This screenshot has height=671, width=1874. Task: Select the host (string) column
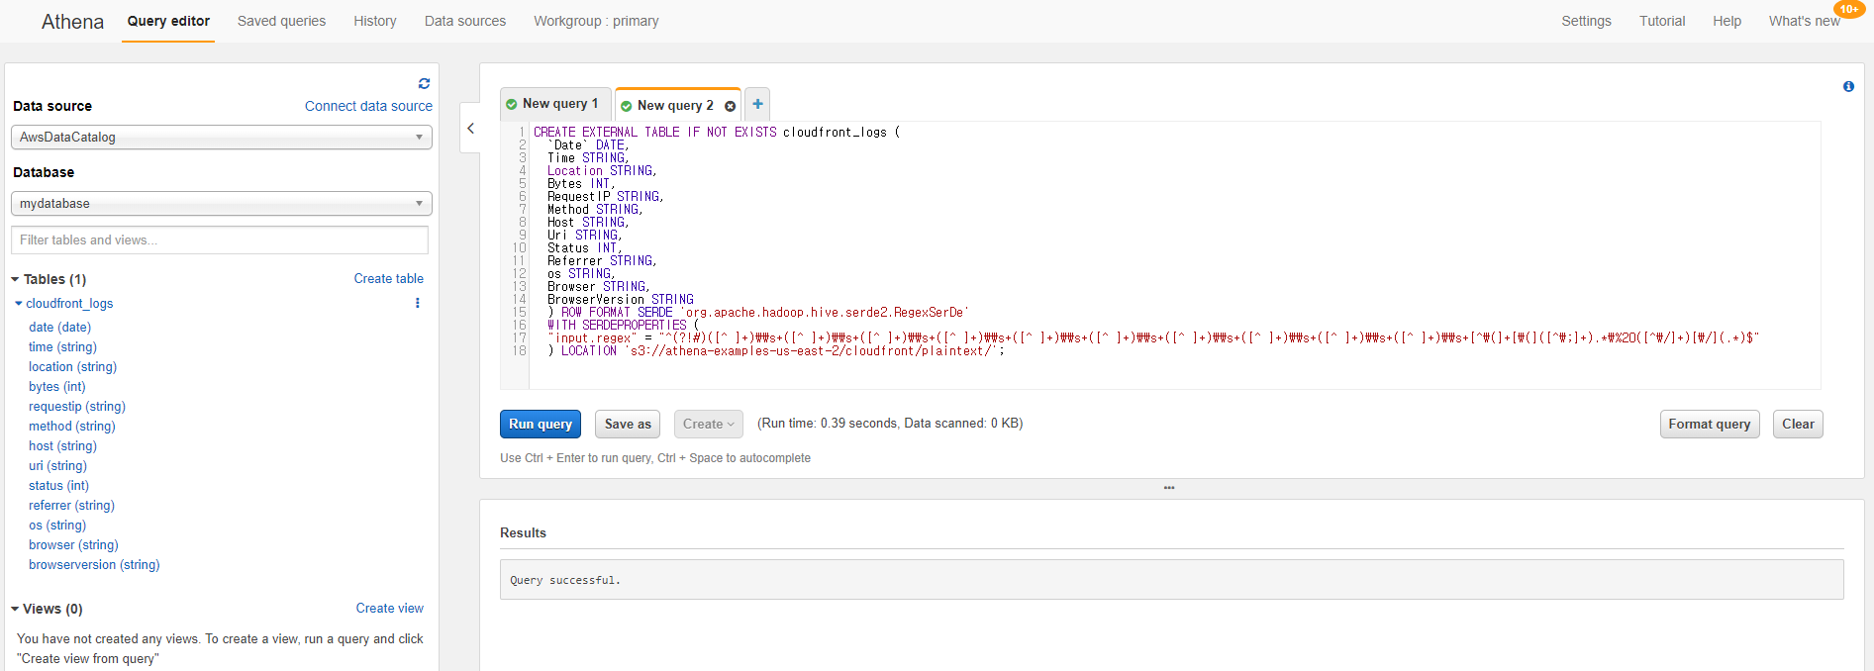point(62,446)
